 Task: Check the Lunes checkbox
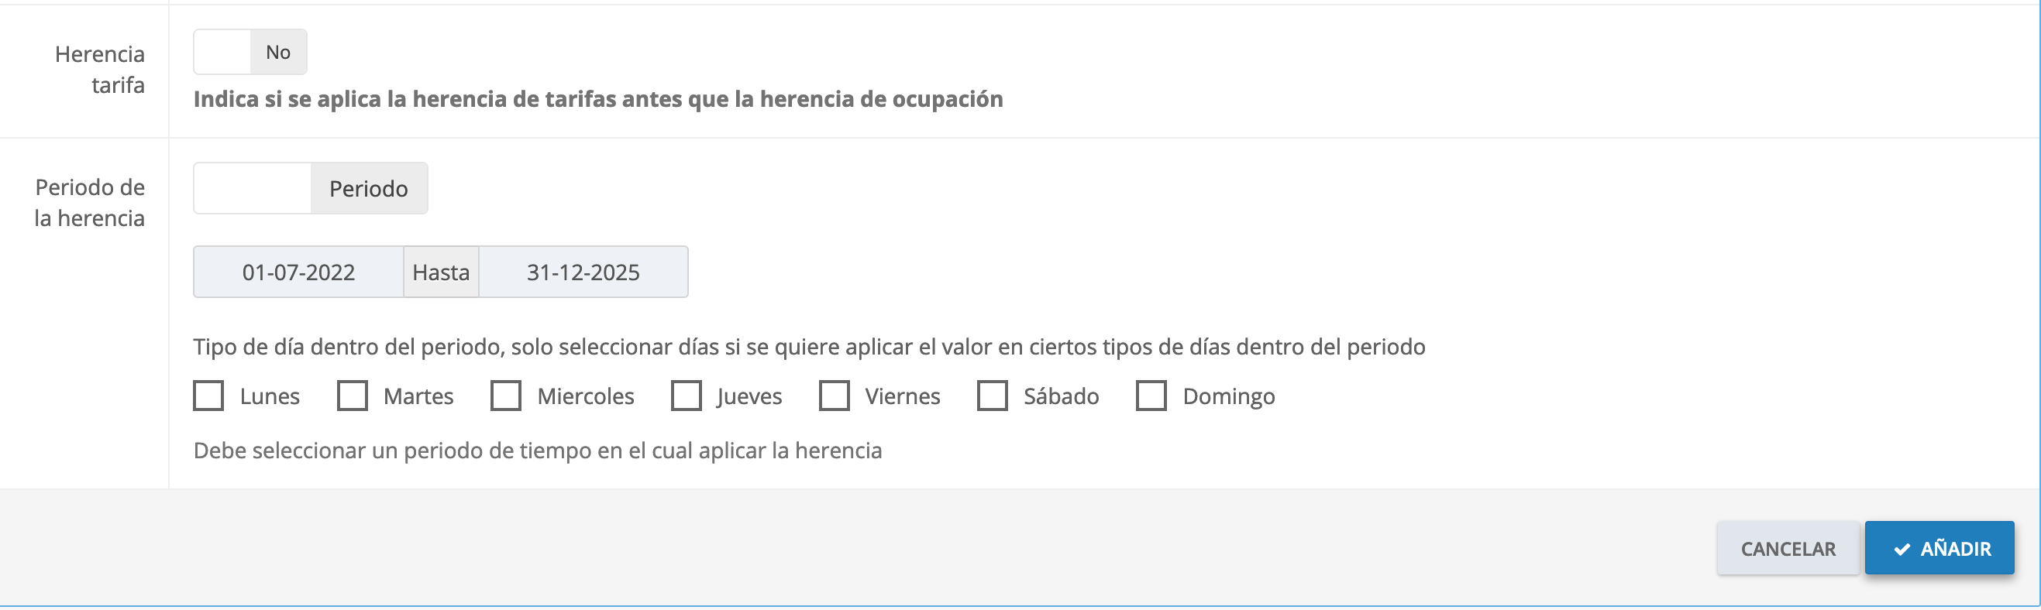pyautogui.click(x=208, y=396)
